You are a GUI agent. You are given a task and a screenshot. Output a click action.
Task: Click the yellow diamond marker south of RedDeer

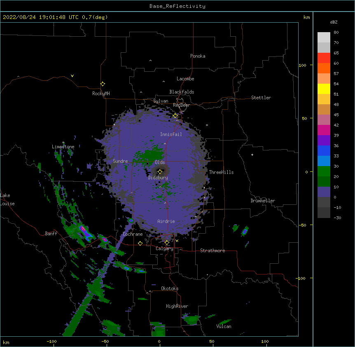(175, 116)
